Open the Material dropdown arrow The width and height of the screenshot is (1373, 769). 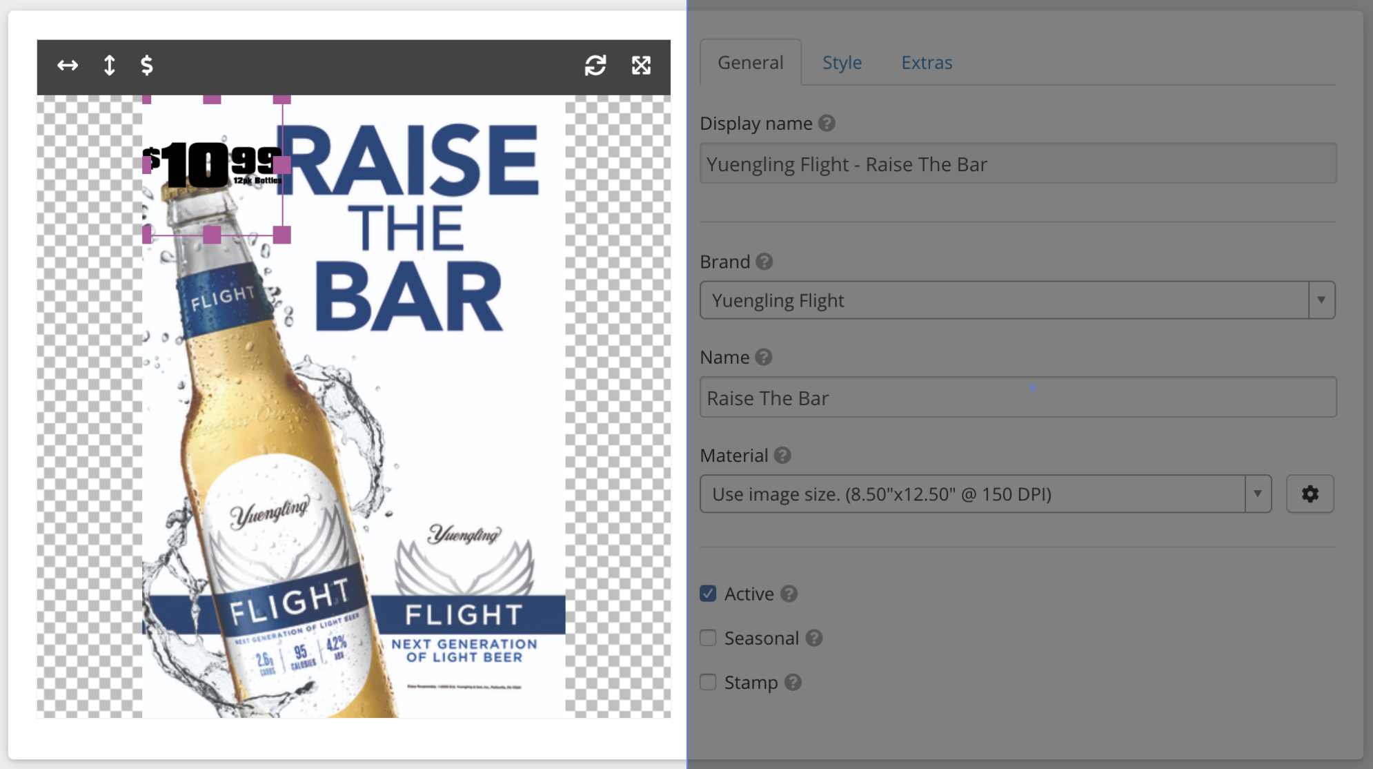tap(1258, 494)
